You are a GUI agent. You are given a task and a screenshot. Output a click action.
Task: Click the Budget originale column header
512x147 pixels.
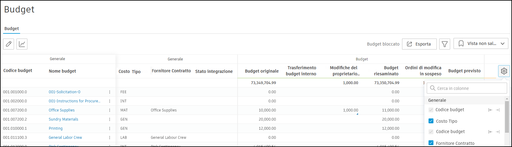coord(262,71)
